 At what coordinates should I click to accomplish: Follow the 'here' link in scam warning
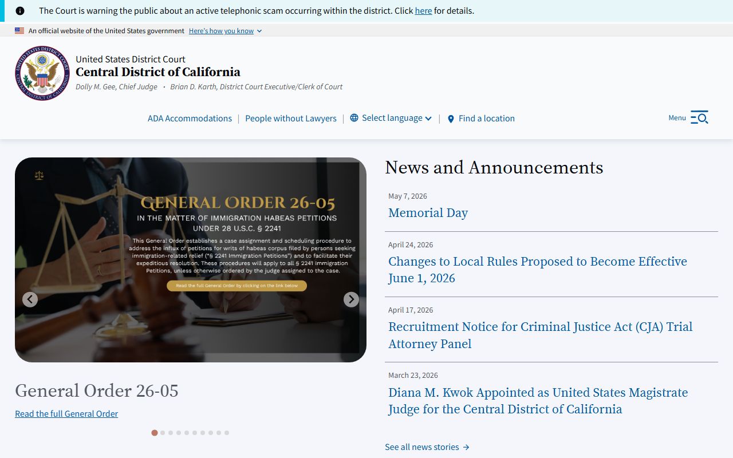423,11
